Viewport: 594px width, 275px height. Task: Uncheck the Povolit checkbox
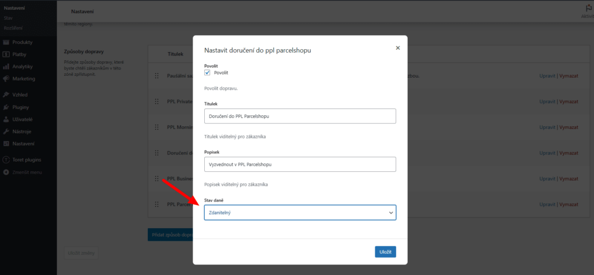(x=207, y=72)
